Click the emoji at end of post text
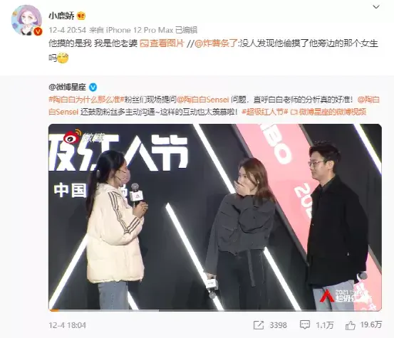The width and height of the screenshot is (394, 338). coord(63,58)
